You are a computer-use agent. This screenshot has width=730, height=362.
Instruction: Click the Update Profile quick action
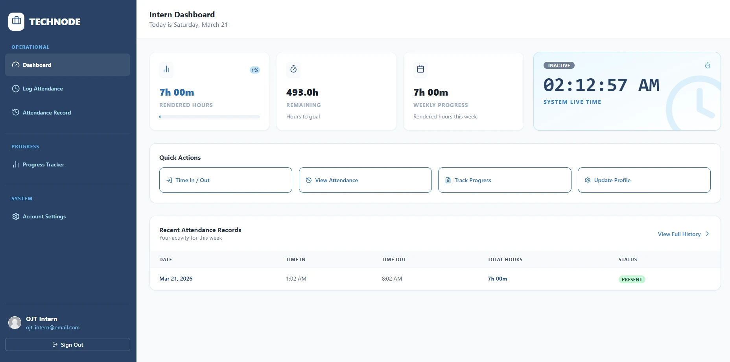(x=644, y=180)
